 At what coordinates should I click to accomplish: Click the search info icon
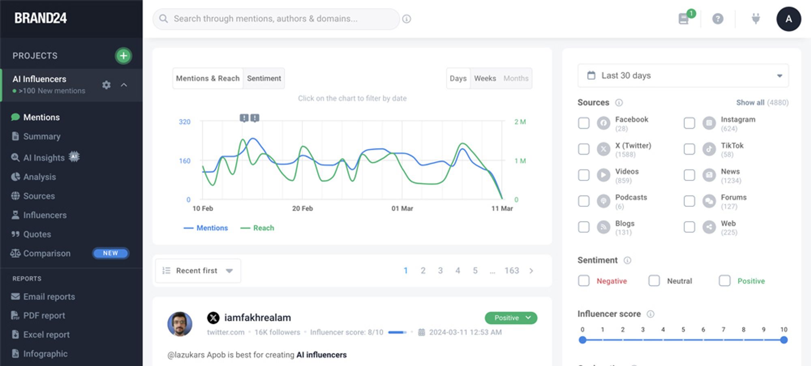click(407, 19)
